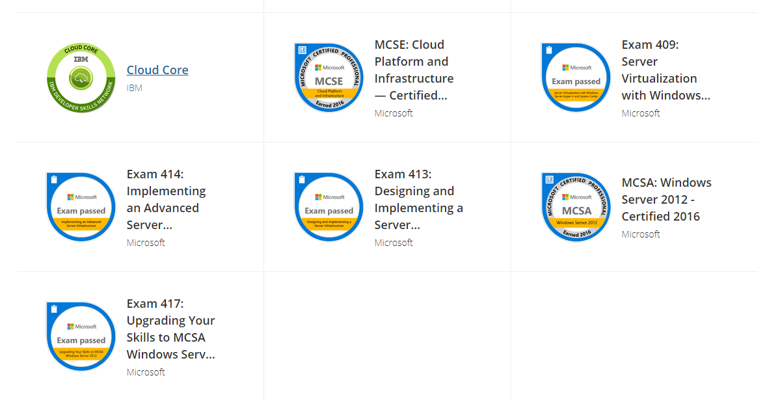Open the IBM Cloud Core badge image

point(81,77)
